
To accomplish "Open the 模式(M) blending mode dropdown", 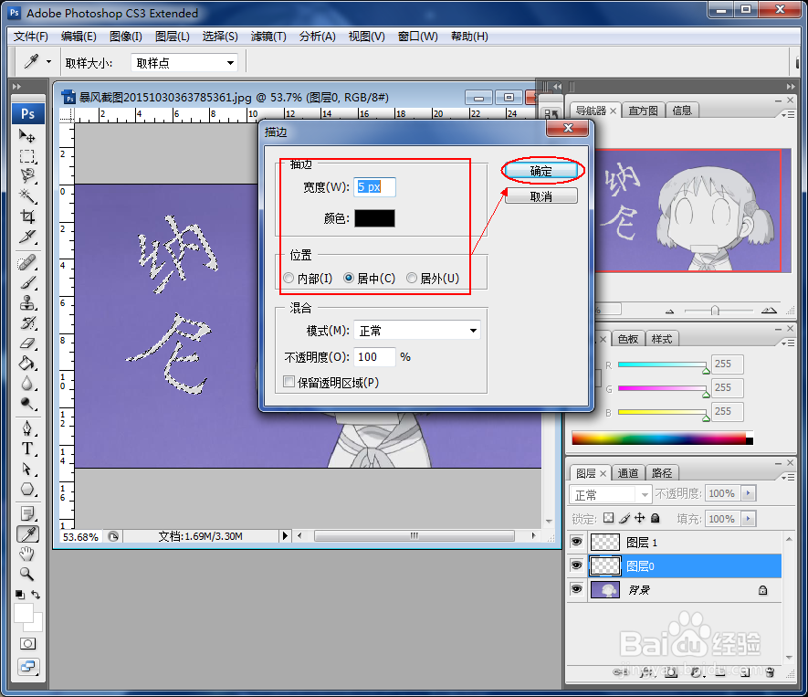I will (x=417, y=330).
